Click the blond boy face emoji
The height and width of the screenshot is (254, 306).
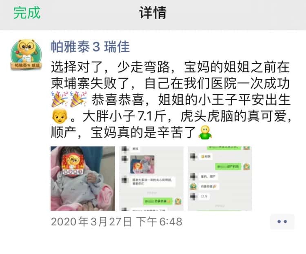pos(60,116)
